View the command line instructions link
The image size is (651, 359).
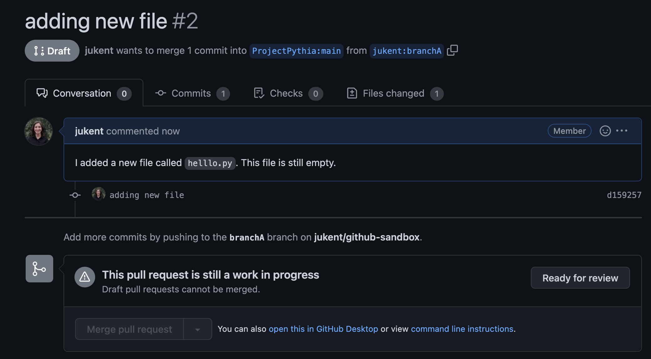[462, 329]
